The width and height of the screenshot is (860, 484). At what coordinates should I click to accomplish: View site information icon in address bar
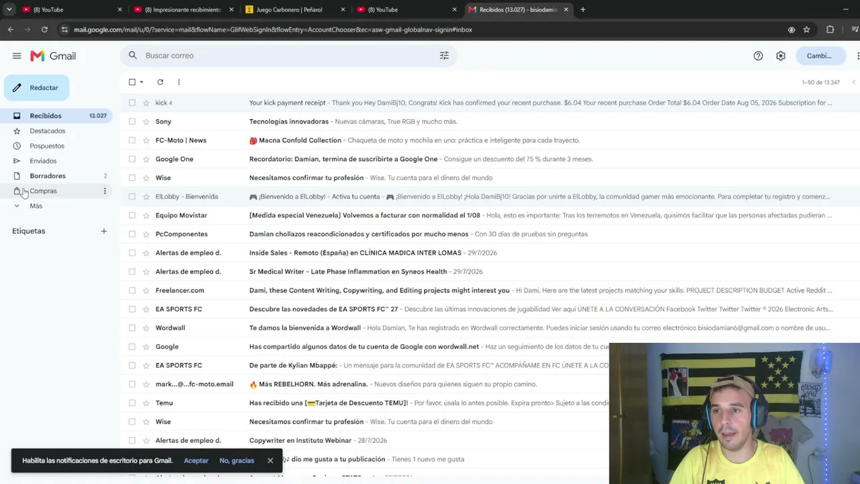tap(64, 30)
